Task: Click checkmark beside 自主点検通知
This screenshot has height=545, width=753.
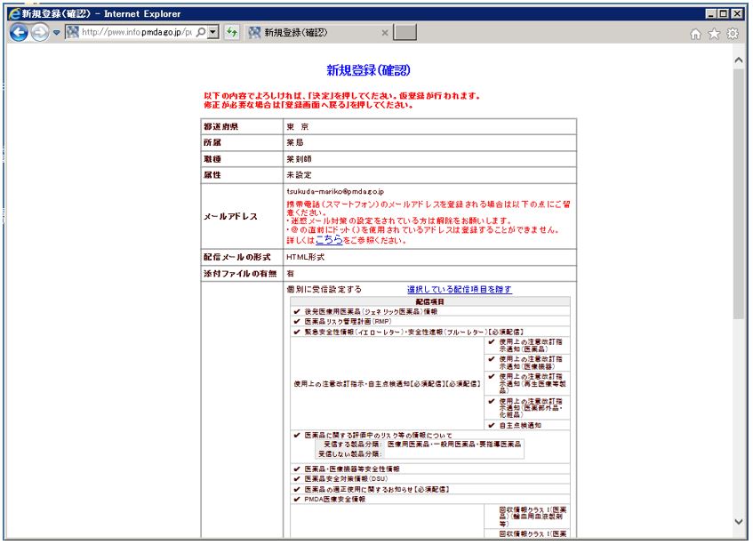Action: coord(492,425)
